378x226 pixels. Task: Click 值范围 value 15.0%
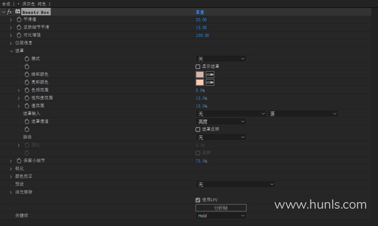pos(201,106)
